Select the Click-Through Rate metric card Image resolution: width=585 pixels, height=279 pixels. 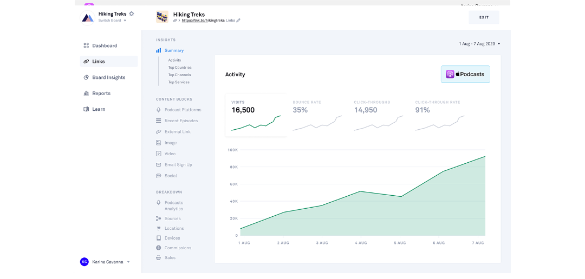(x=440, y=115)
